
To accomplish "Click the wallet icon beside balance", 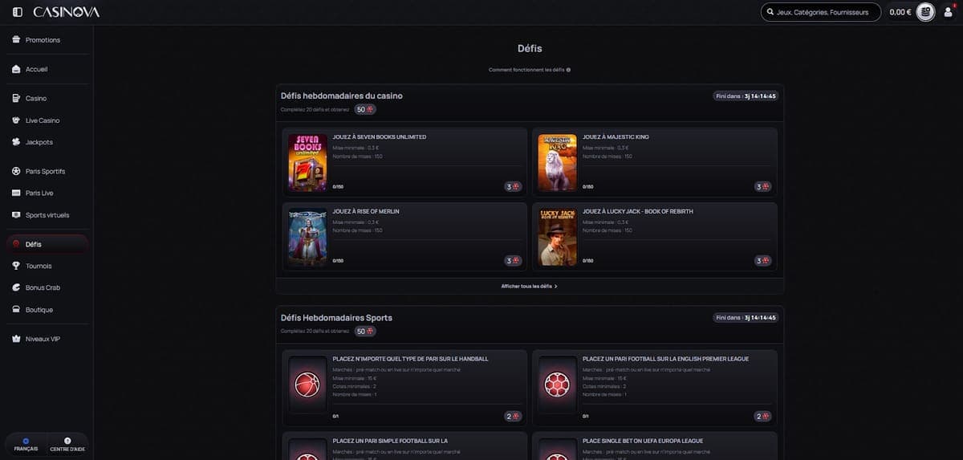I will 925,12.
